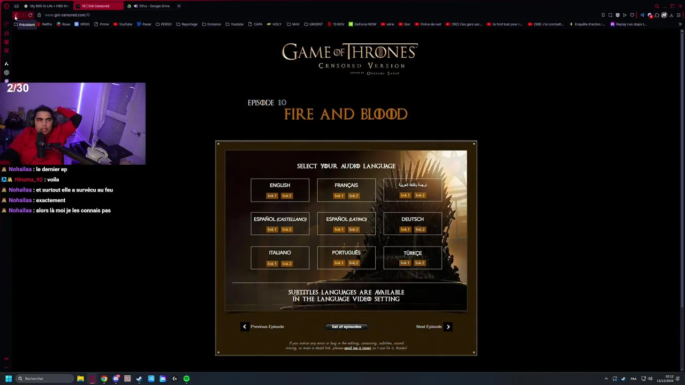The width and height of the screenshot is (685, 385).
Task: Open Steam from the taskbar
Action: (139, 379)
